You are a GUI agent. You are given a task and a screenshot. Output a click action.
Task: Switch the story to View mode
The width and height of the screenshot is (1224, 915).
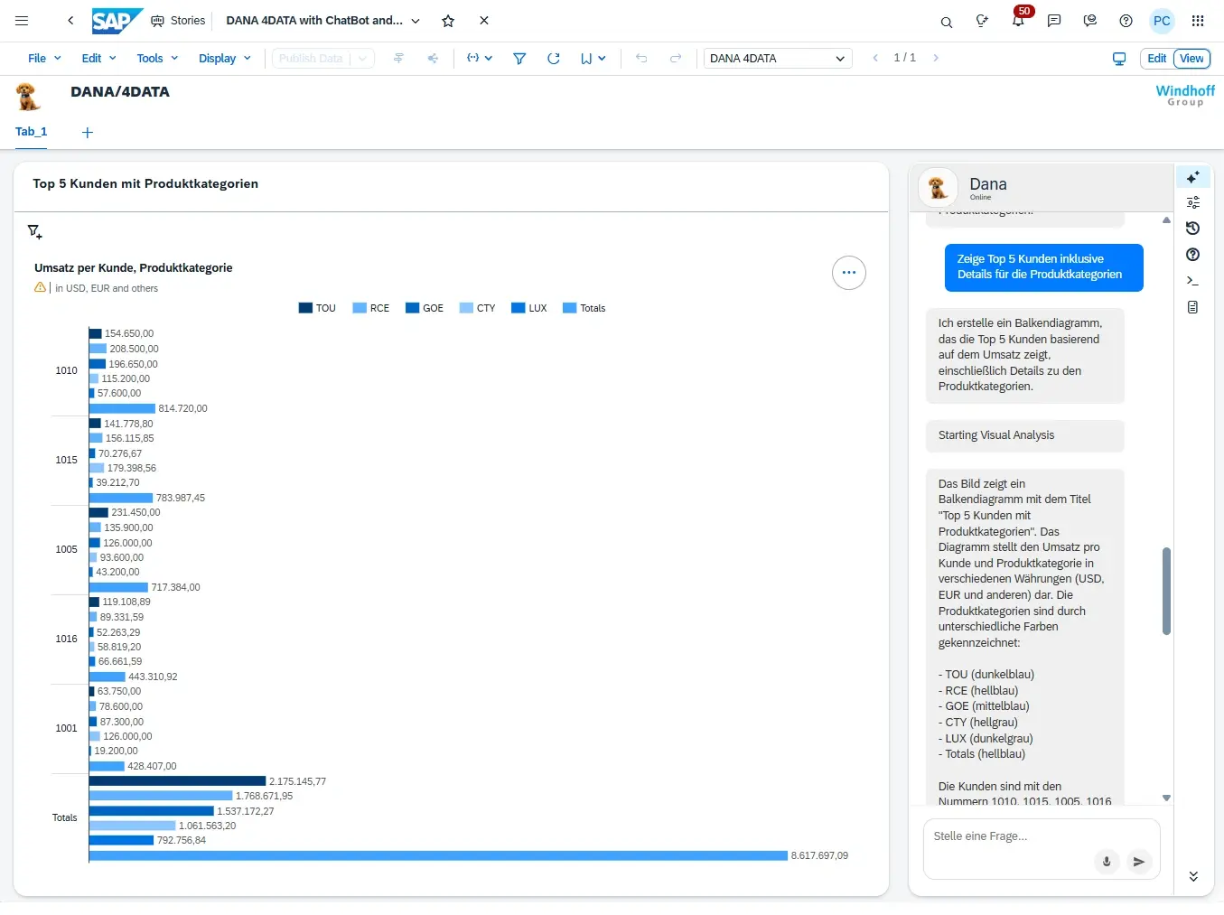point(1191,58)
